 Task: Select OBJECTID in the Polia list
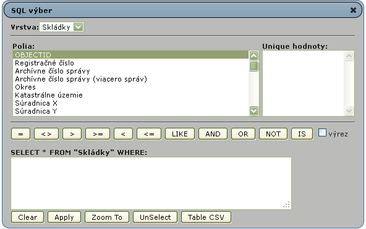point(130,55)
